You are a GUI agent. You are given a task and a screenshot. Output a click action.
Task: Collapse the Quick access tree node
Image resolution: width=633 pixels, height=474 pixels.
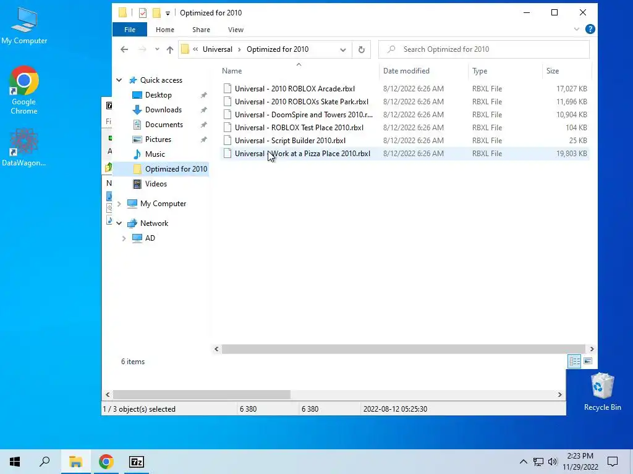(x=119, y=80)
